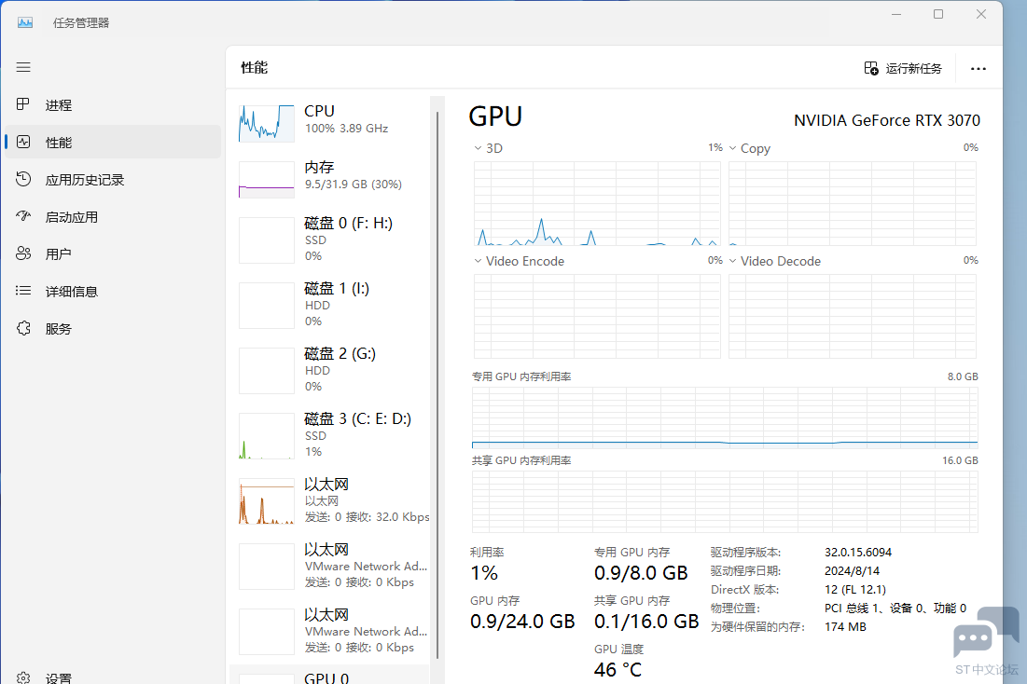Open the 进程 tab
The width and height of the screenshot is (1027, 684).
(x=58, y=105)
